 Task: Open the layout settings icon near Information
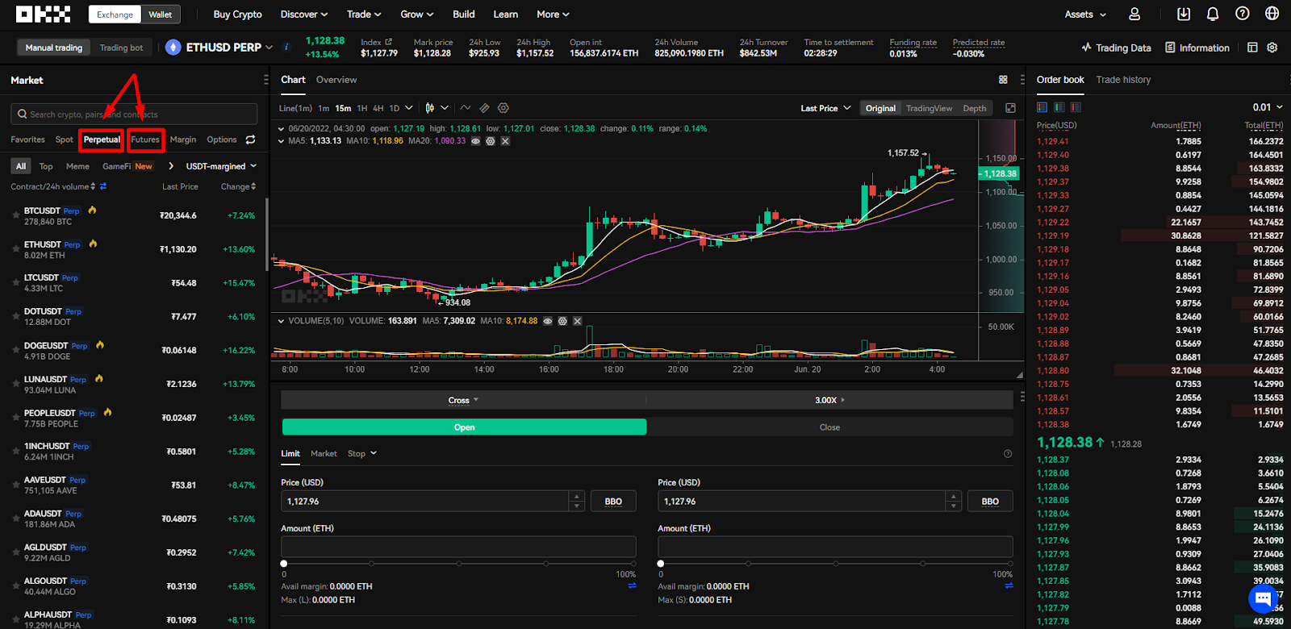click(x=1252, y=48)
